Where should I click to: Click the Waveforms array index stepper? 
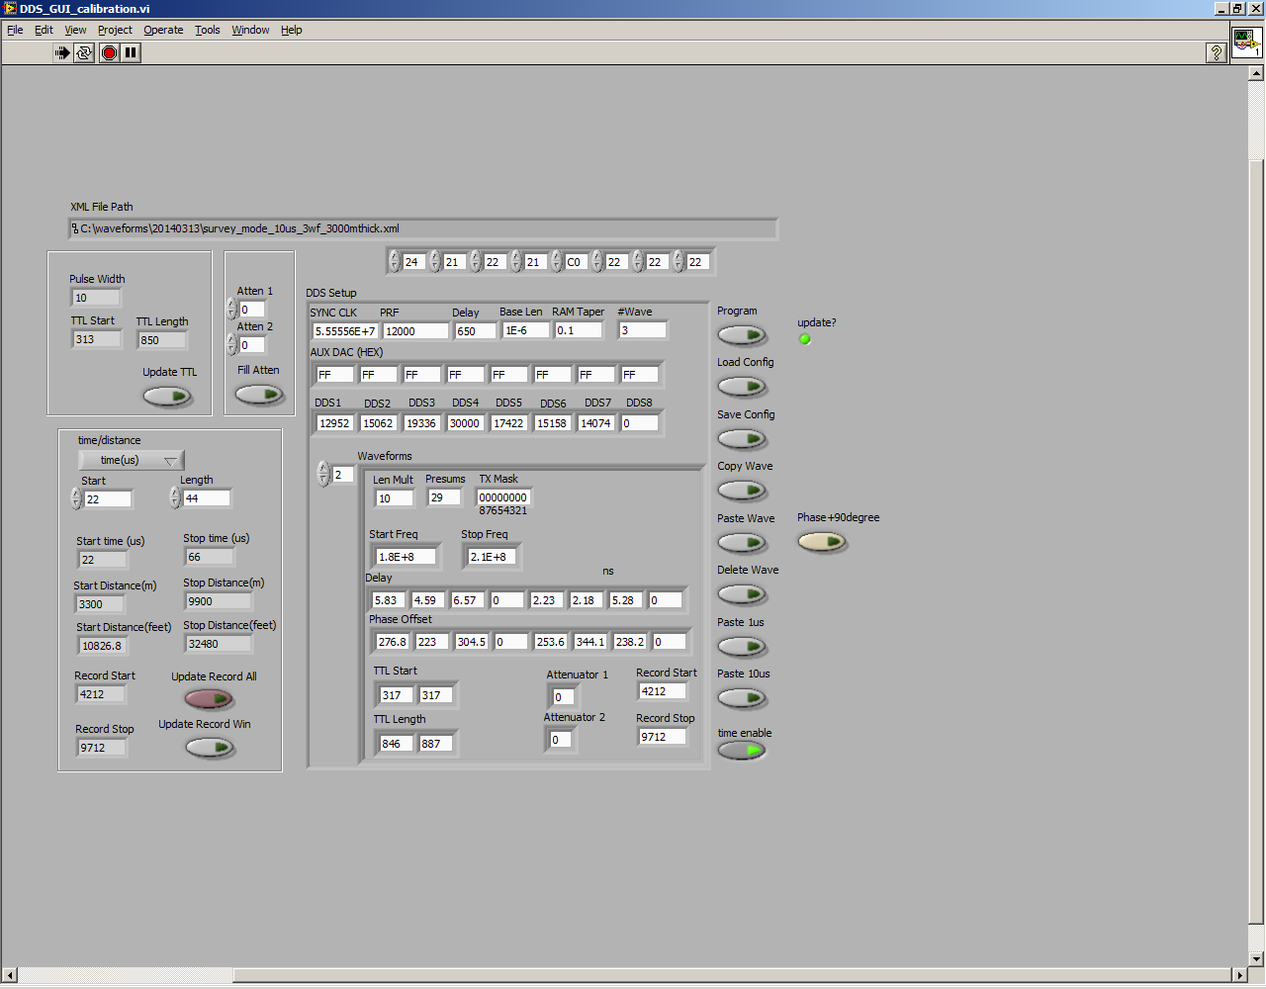(323, 475)
